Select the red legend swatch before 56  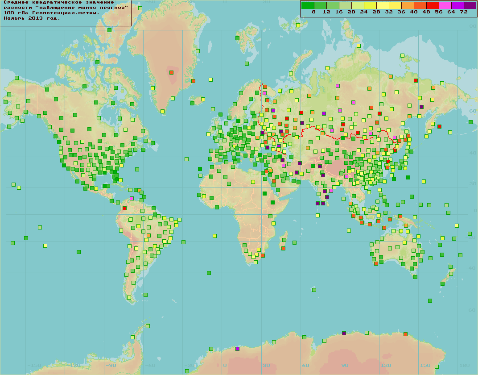(x=433, y=5)
